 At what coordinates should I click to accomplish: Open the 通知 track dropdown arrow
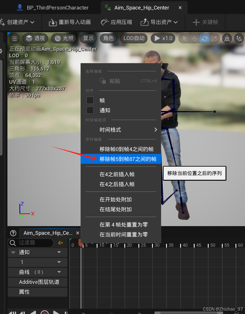click(x=59, y=253)
